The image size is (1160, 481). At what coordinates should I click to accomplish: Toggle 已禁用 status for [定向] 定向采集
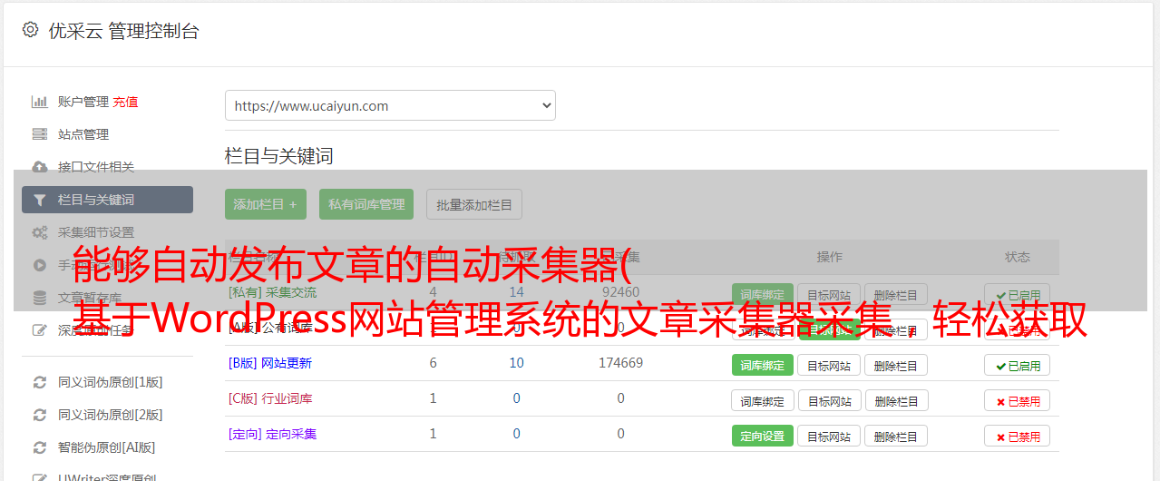(x=1018, y=436)
